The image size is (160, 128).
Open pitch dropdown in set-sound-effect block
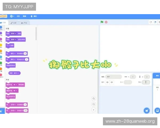click(13, 111)
